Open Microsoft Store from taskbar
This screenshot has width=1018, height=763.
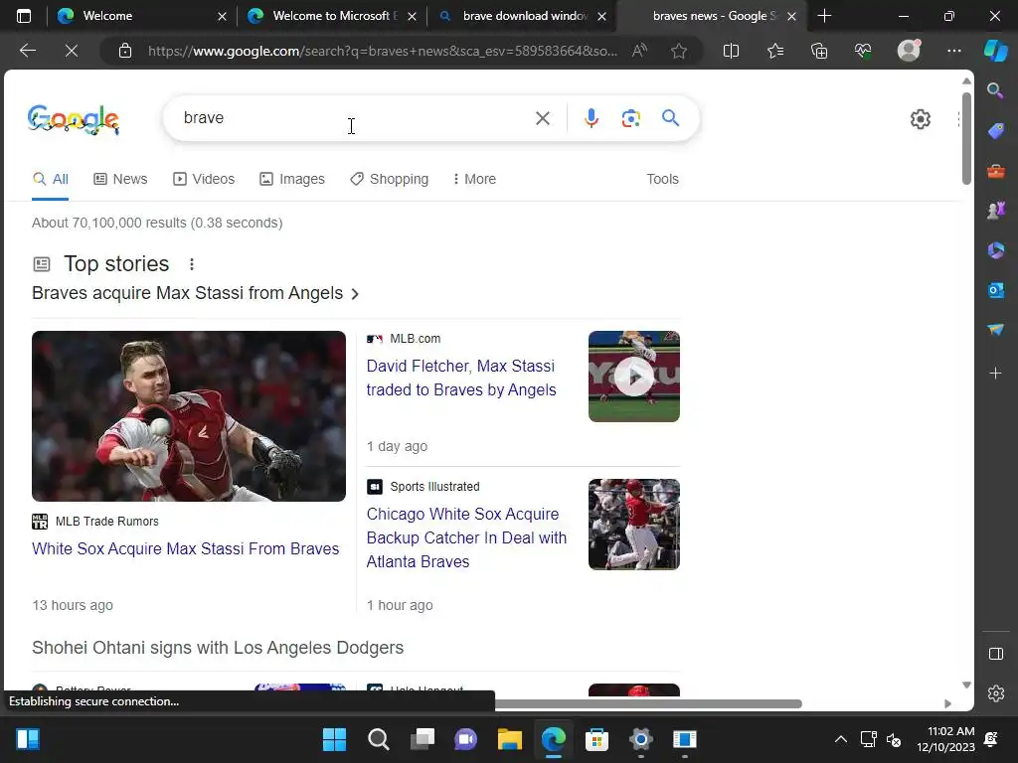pyautogui.click(x=596, y=739)
